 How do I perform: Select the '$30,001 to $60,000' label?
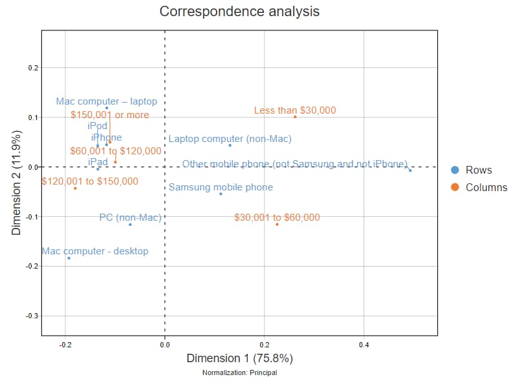(x=277, y=218)
